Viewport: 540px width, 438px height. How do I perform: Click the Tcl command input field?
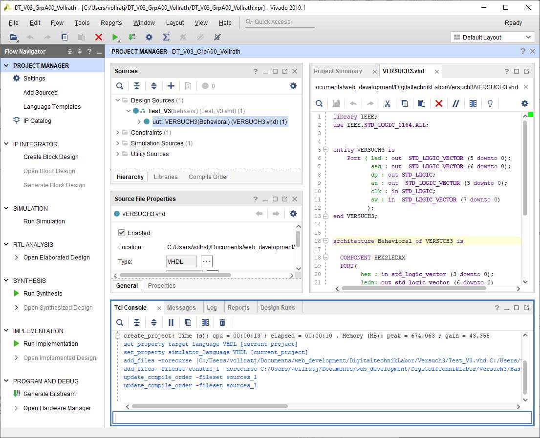point(322,418)
